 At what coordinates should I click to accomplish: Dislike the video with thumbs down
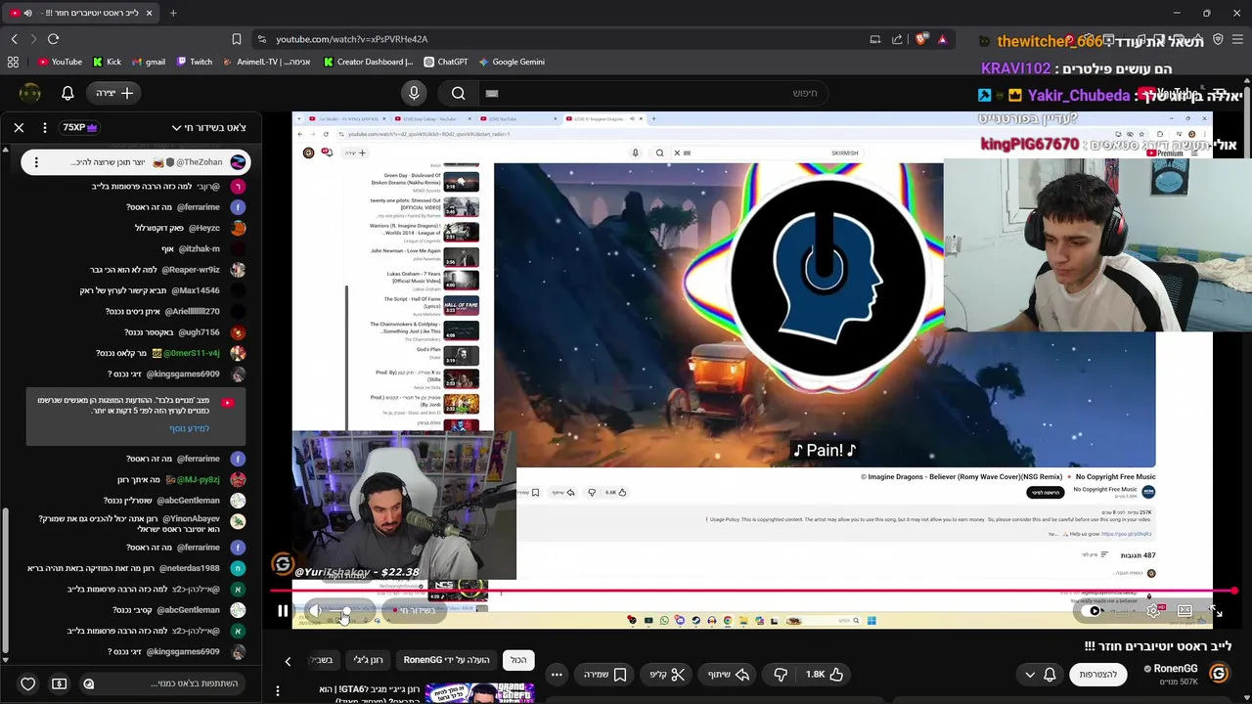[x=780, y=674]
